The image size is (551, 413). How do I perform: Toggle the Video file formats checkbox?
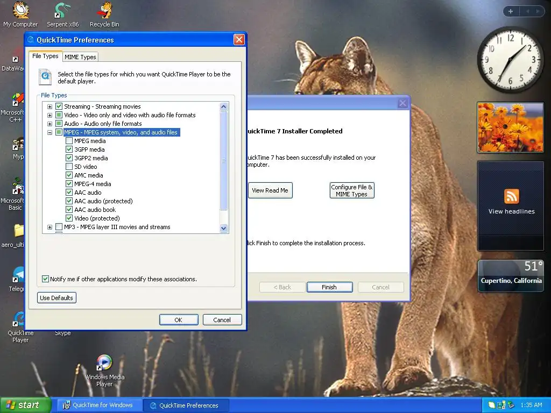point(59,115)
